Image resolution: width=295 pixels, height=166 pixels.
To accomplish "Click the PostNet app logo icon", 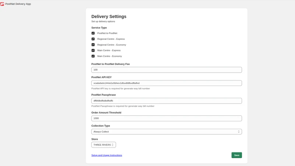I will [2, 4].
